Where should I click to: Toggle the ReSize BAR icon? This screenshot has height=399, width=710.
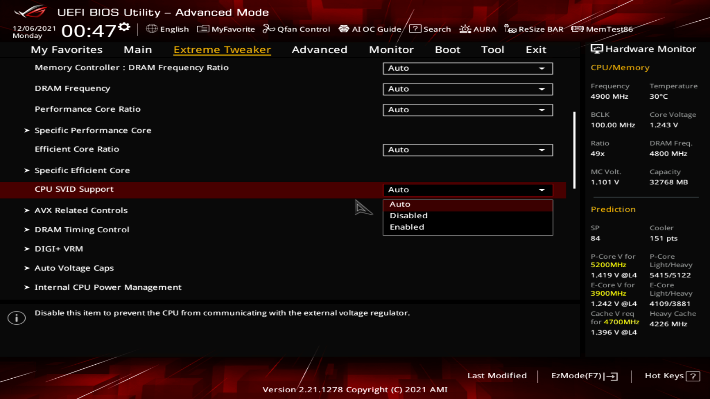[x=510, y=29]
